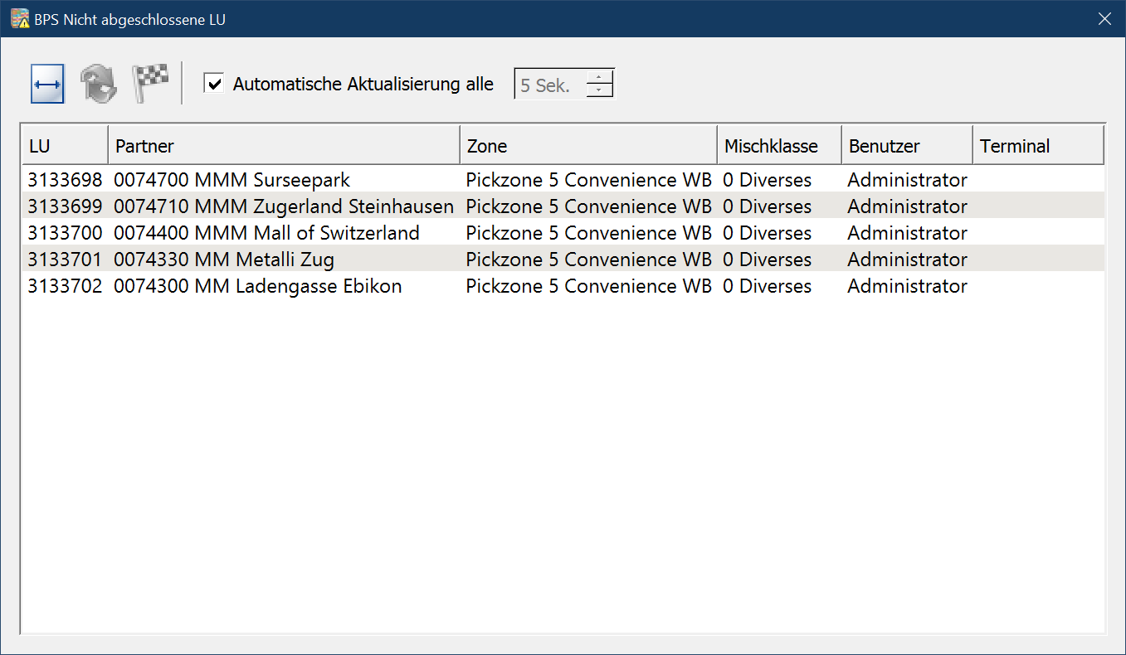1126x655 pixels.
Task: Click the Benutzer column header
Action: pos(906,146)
